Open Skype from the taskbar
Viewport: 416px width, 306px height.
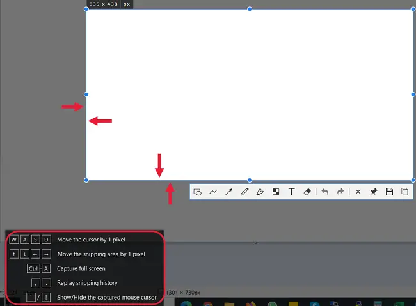tap(315, 303)
